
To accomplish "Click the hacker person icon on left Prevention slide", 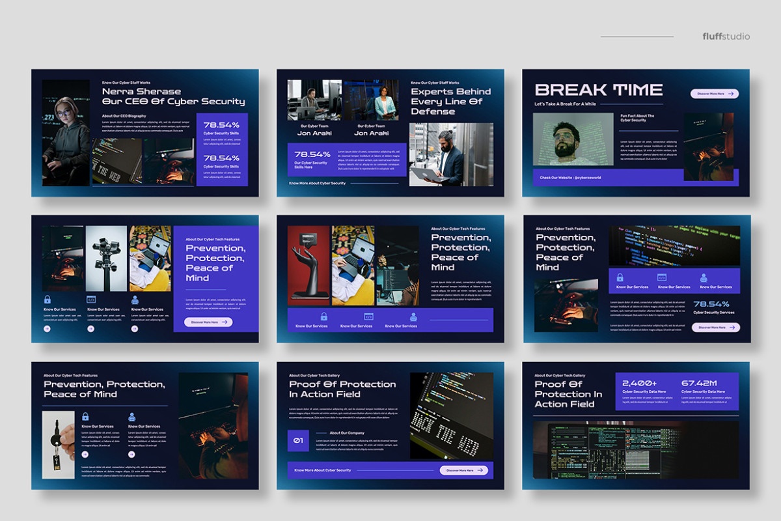I will (135, 300).
